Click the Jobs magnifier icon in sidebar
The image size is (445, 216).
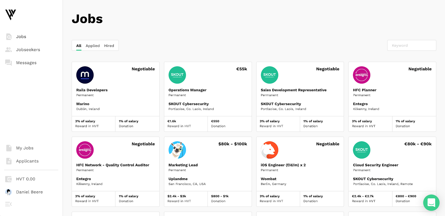click(x=9, y=37)
